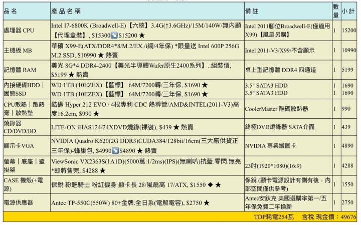Click the 華碩 X99-E product description
Image resolution: width=361 pixels, height=225 pixels.
(145, 51)
